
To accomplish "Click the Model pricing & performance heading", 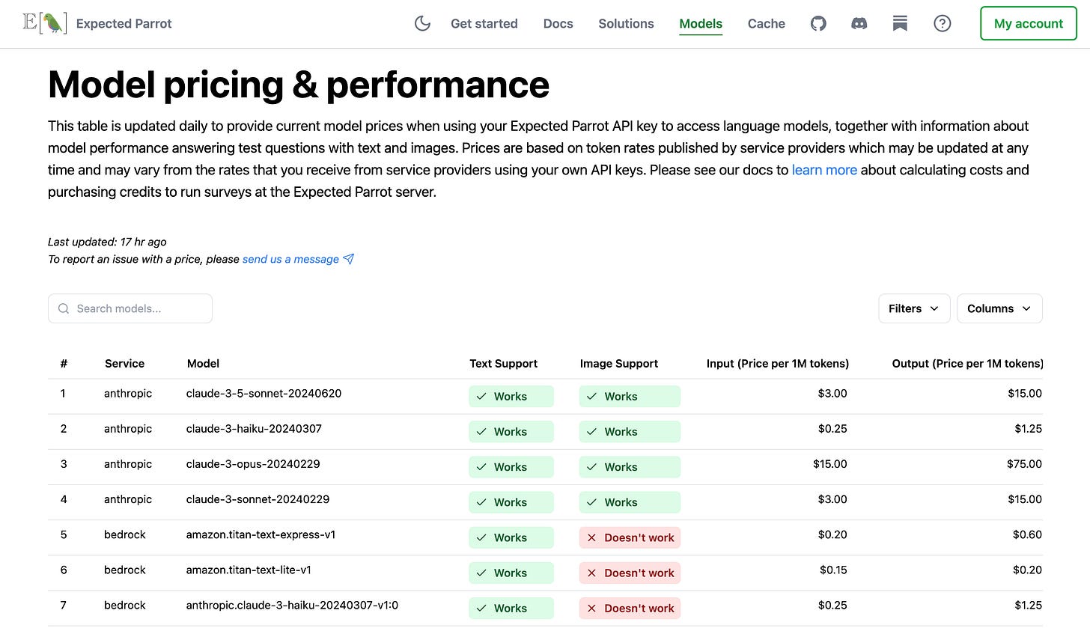I will tap(299, 85).
